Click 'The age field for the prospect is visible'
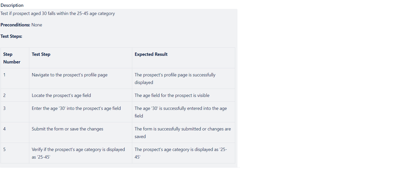406x185 pixels. (184, 95)
